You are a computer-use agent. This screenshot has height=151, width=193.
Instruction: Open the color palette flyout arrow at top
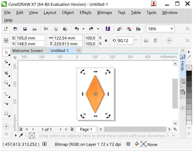[189, 52]
